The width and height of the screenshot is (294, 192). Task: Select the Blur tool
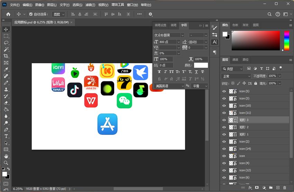click(x=6, y=116)
